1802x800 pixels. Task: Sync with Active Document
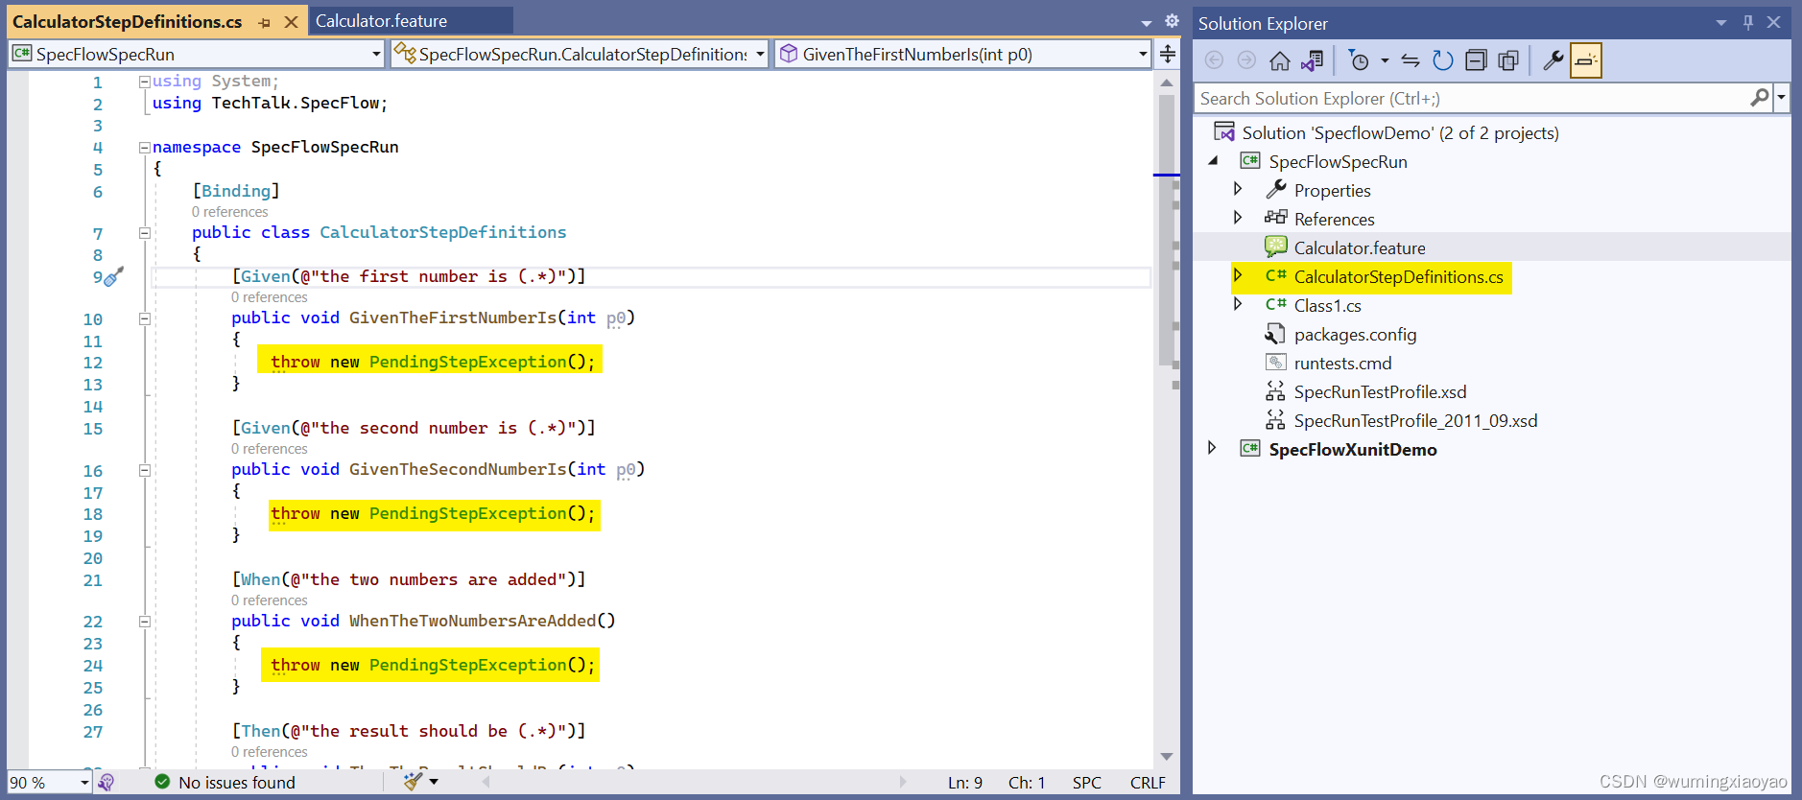pos(1411,60)
